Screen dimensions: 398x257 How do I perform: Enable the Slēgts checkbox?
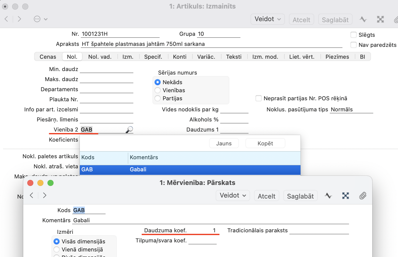tap(354, 35)
